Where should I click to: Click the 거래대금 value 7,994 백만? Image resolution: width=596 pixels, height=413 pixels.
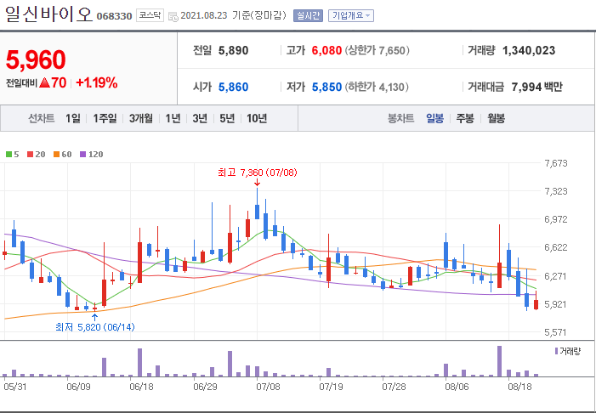pos(536,87)
